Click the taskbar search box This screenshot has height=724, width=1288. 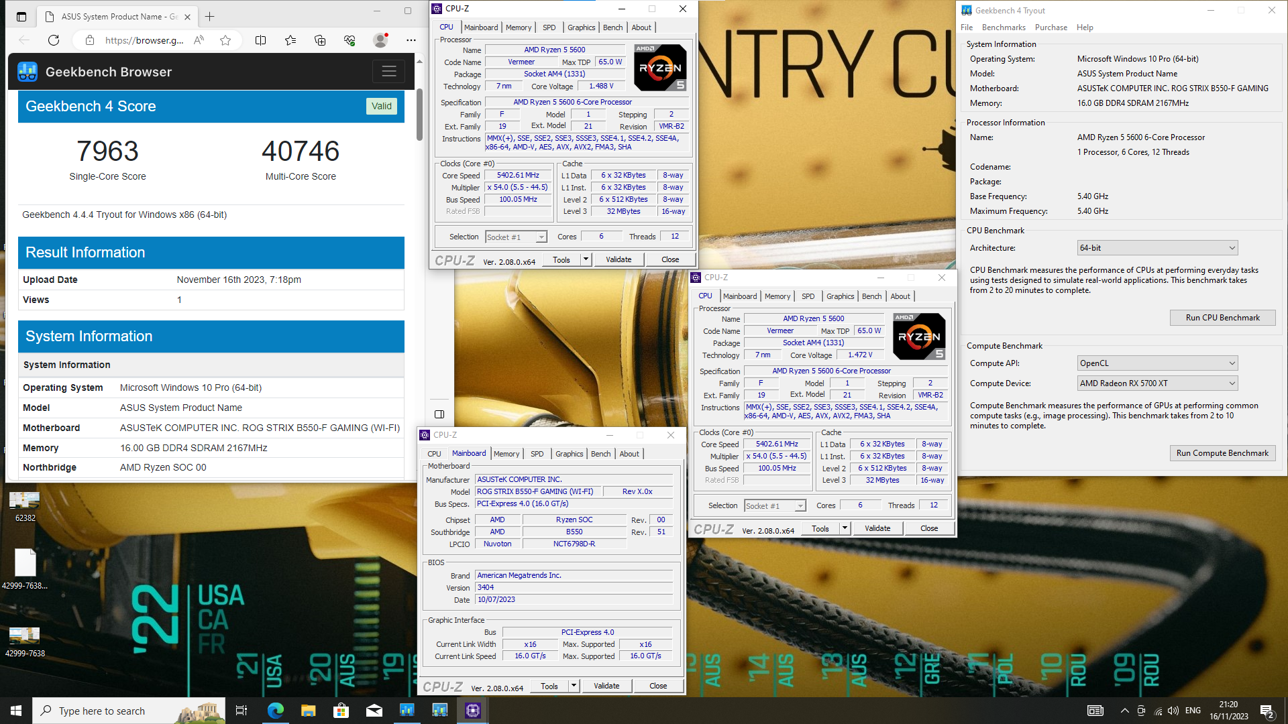coord(129,711)
